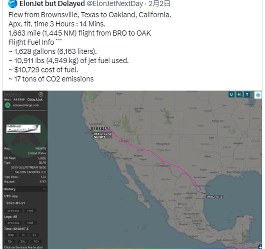
Task: Click the 19:02:51 Z departure time marker
Action: coord(214,197)
